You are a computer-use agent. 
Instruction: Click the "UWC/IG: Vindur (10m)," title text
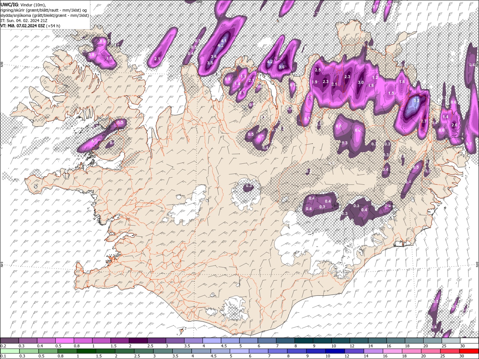coord(22,4)
